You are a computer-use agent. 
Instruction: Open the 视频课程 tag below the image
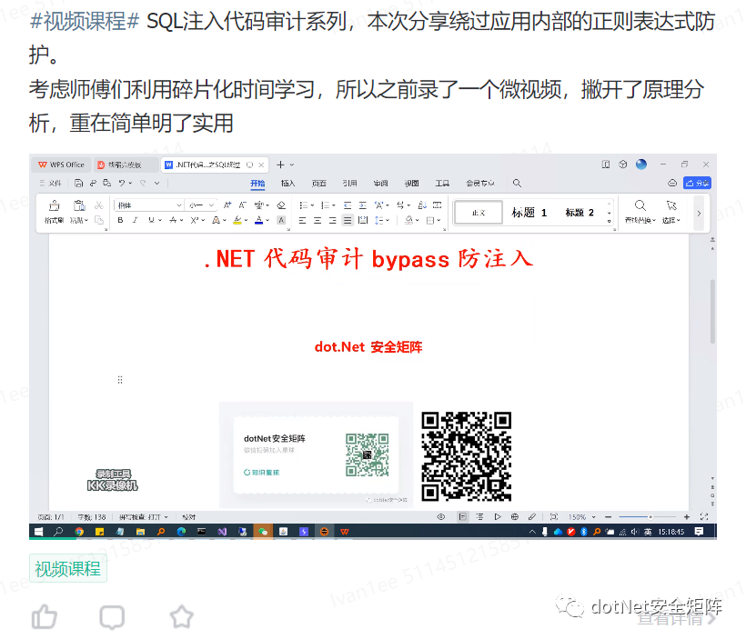(68, 568)
